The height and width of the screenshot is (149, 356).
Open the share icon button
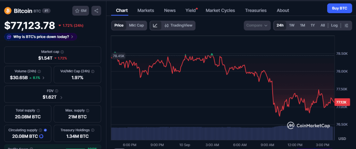(96, 11)
